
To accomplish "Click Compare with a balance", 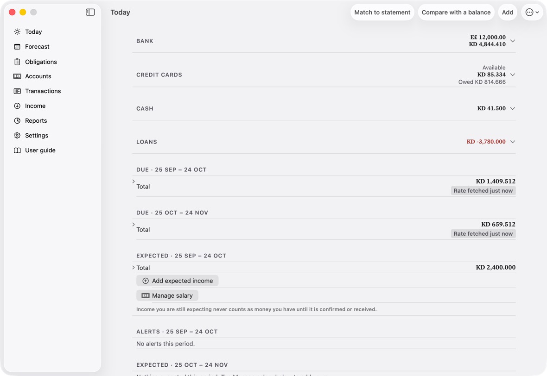I will tap(456, 12).
